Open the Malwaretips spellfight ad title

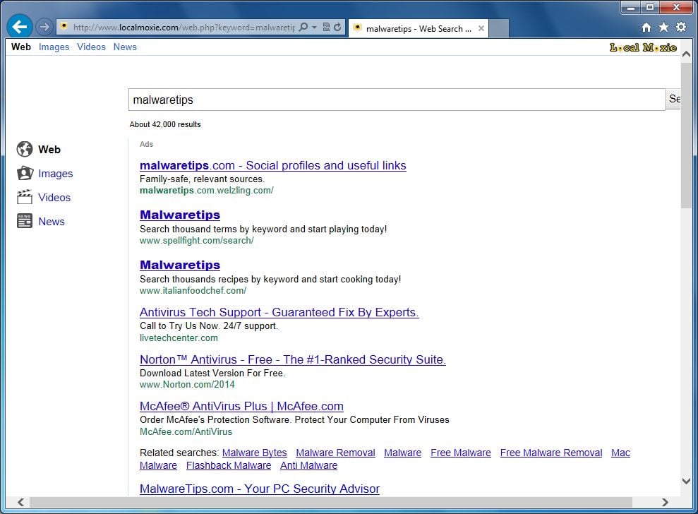click(x=180, y=215)
